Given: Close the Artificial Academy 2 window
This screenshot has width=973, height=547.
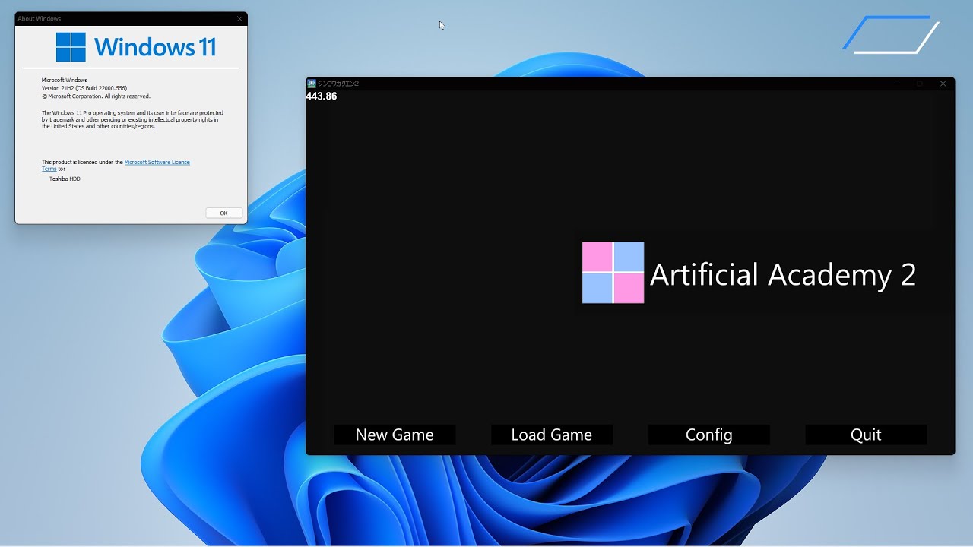Looking at the screenshot, I should coord(943,84).
